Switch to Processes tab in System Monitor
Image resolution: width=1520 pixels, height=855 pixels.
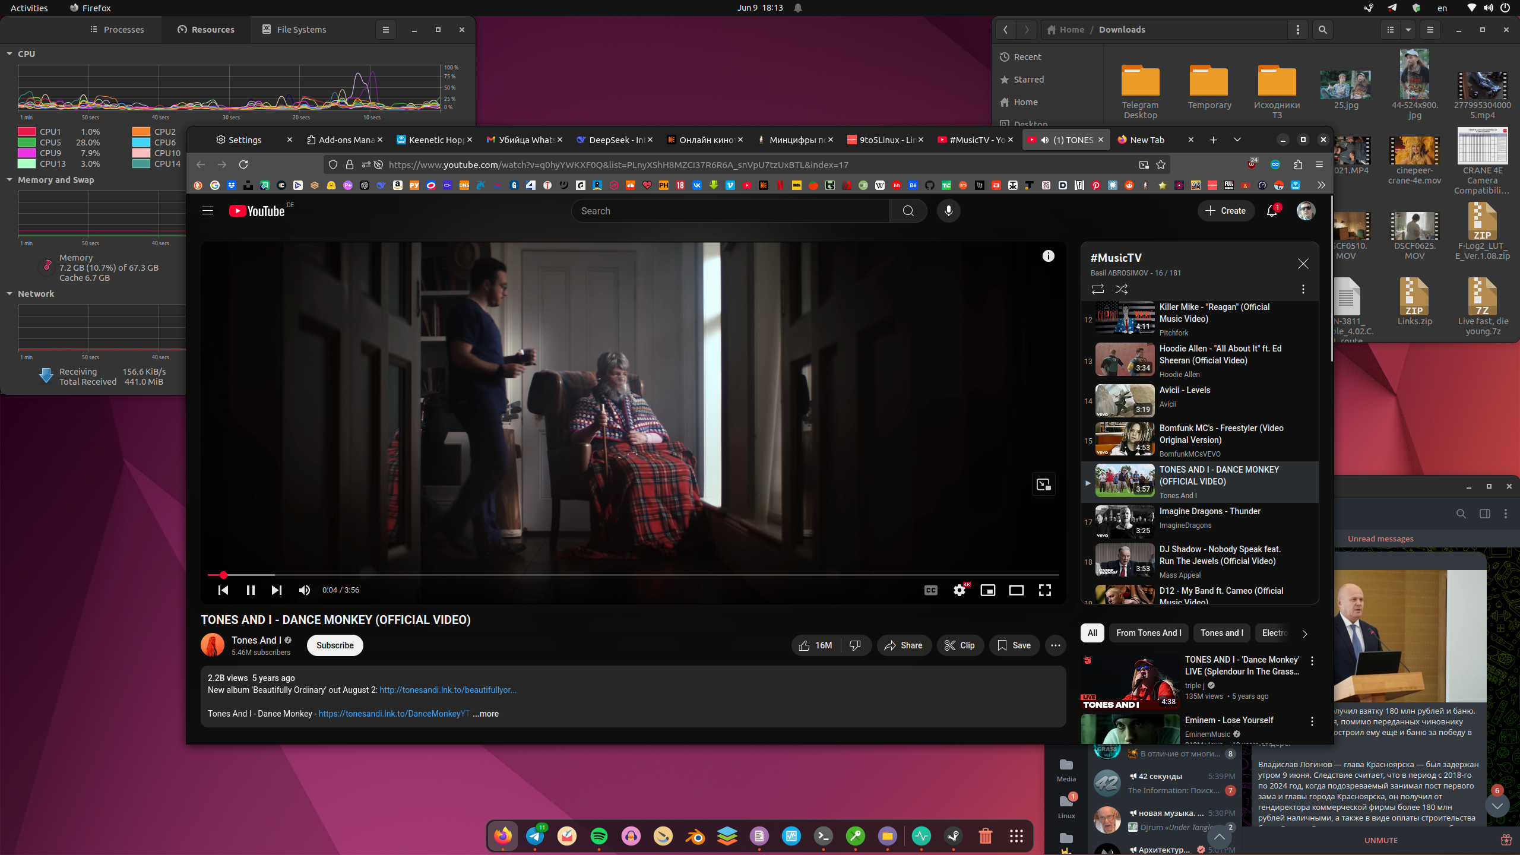click(x=117, y=29)
